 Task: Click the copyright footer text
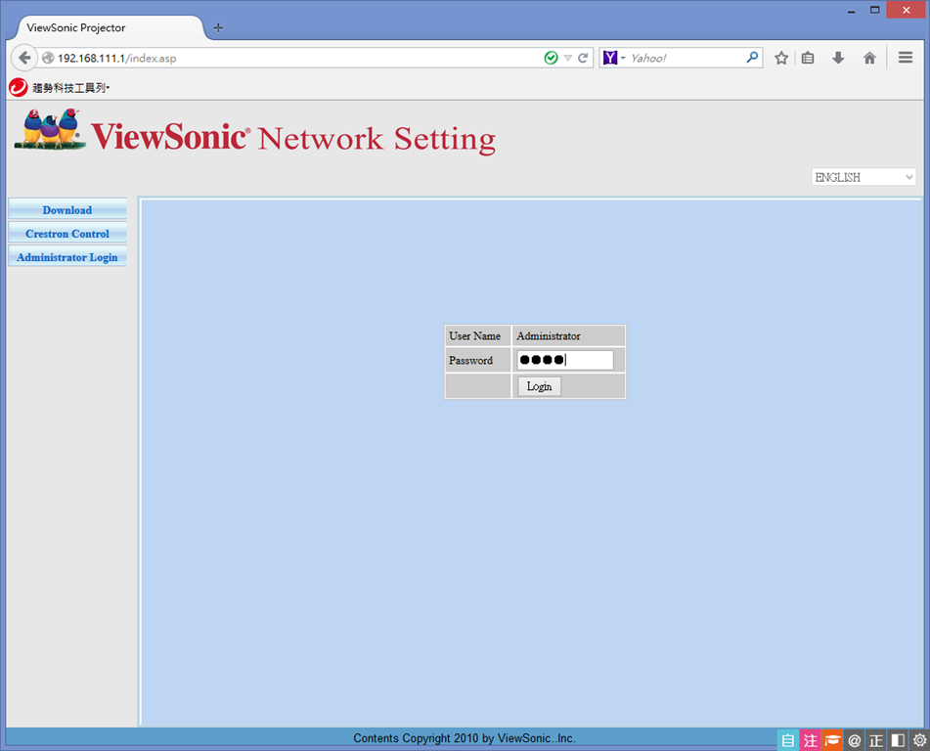coord(465,738)
